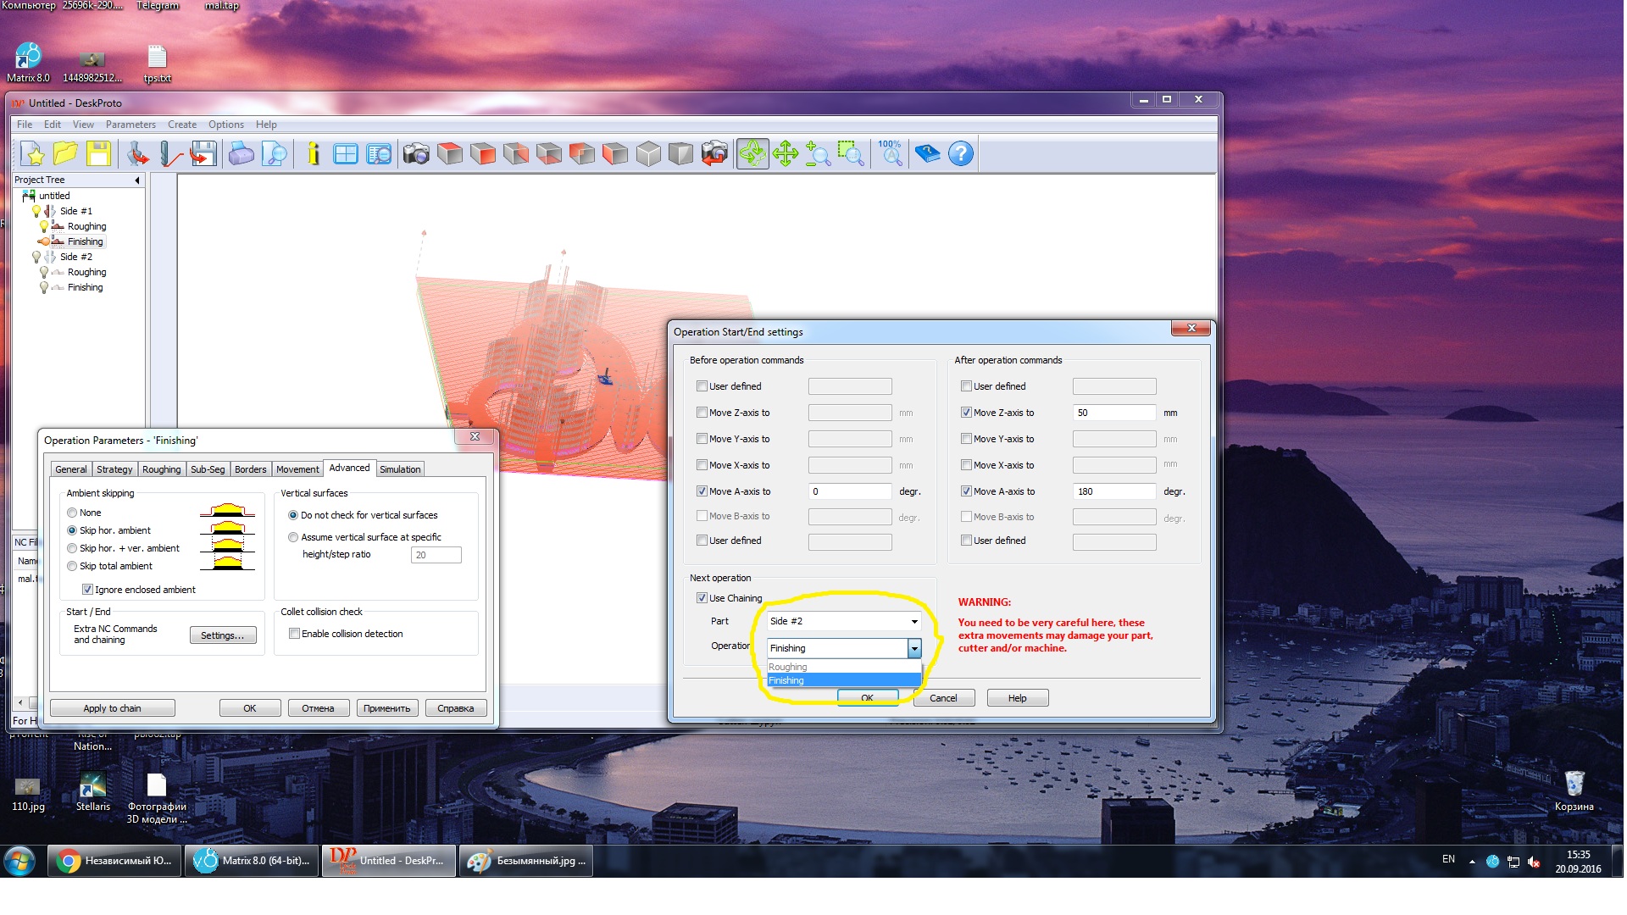Screen dimensions: 1627x915
Task: Click the blue question mark Help icon
Action: [960, 154]
